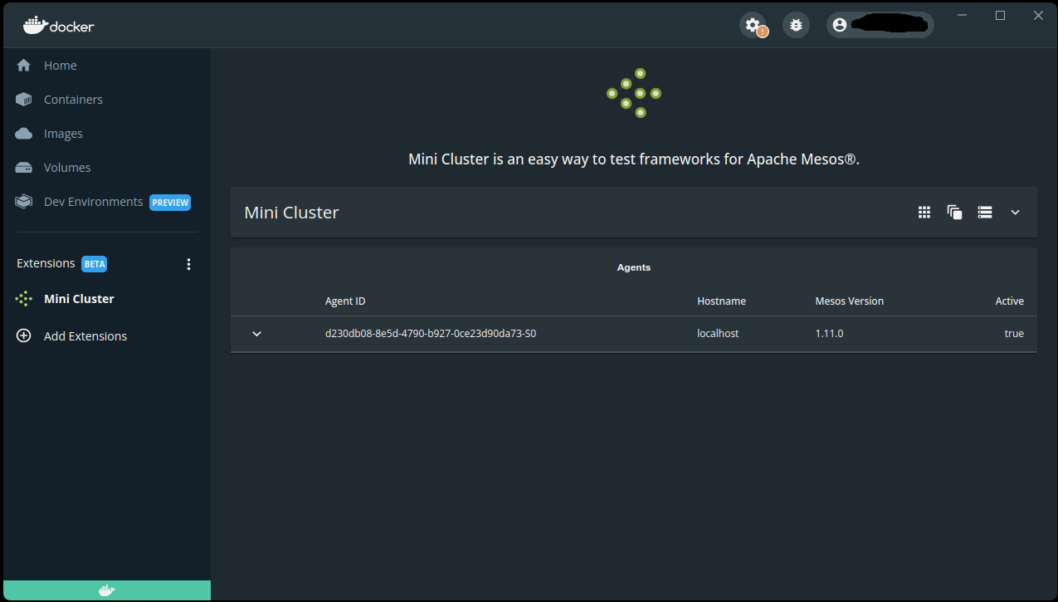Click the server list view icon
The width and height of the screenshot is (1058, 602).
click(985, 213)
